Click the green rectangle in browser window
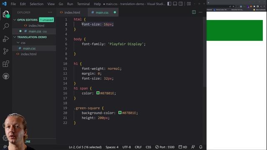The width and height of the screenshot is (267, 150). point(234,30)
